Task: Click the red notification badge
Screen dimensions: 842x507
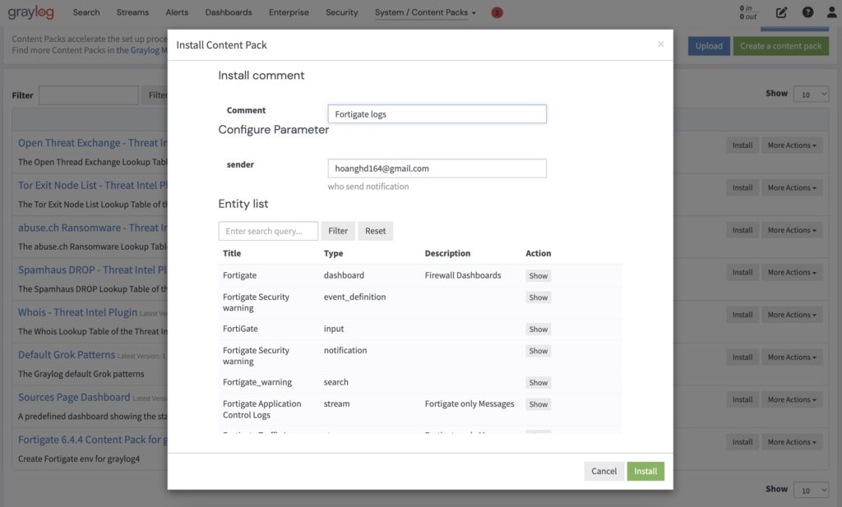Action: [x=497, y=12]
